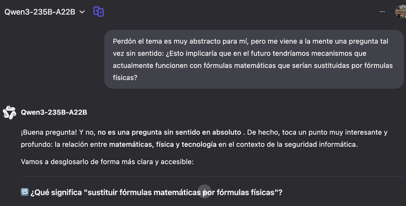
Task: Click the heading "¿Qué significa sustituir fórmulas"
Action: (156, 192)
